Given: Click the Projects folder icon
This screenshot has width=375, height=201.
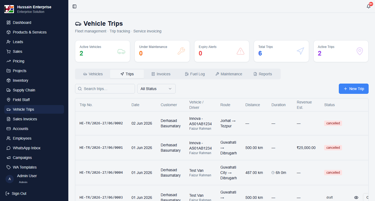Looking at the screenshot, I should [9, 71].
